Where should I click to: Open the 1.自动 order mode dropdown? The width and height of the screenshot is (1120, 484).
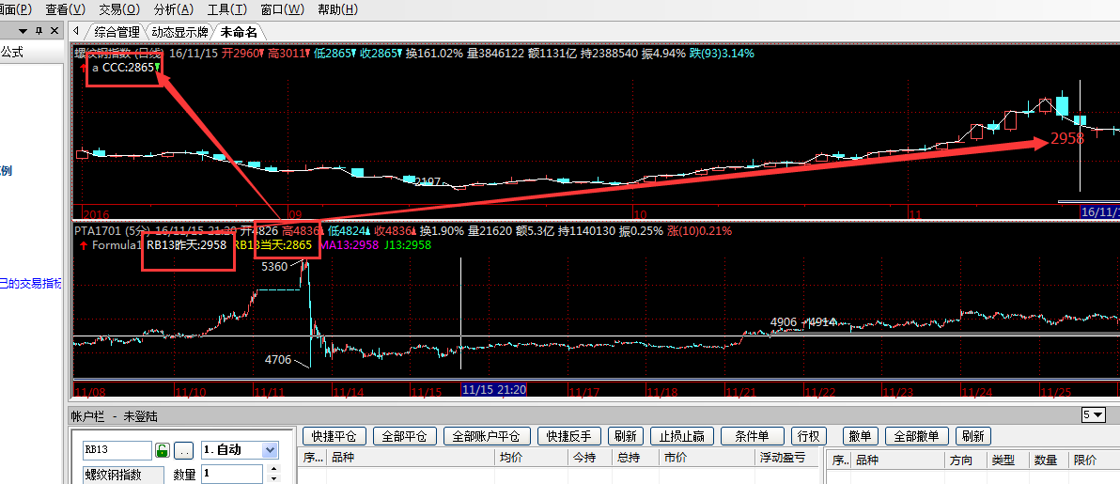pos(240,449)
